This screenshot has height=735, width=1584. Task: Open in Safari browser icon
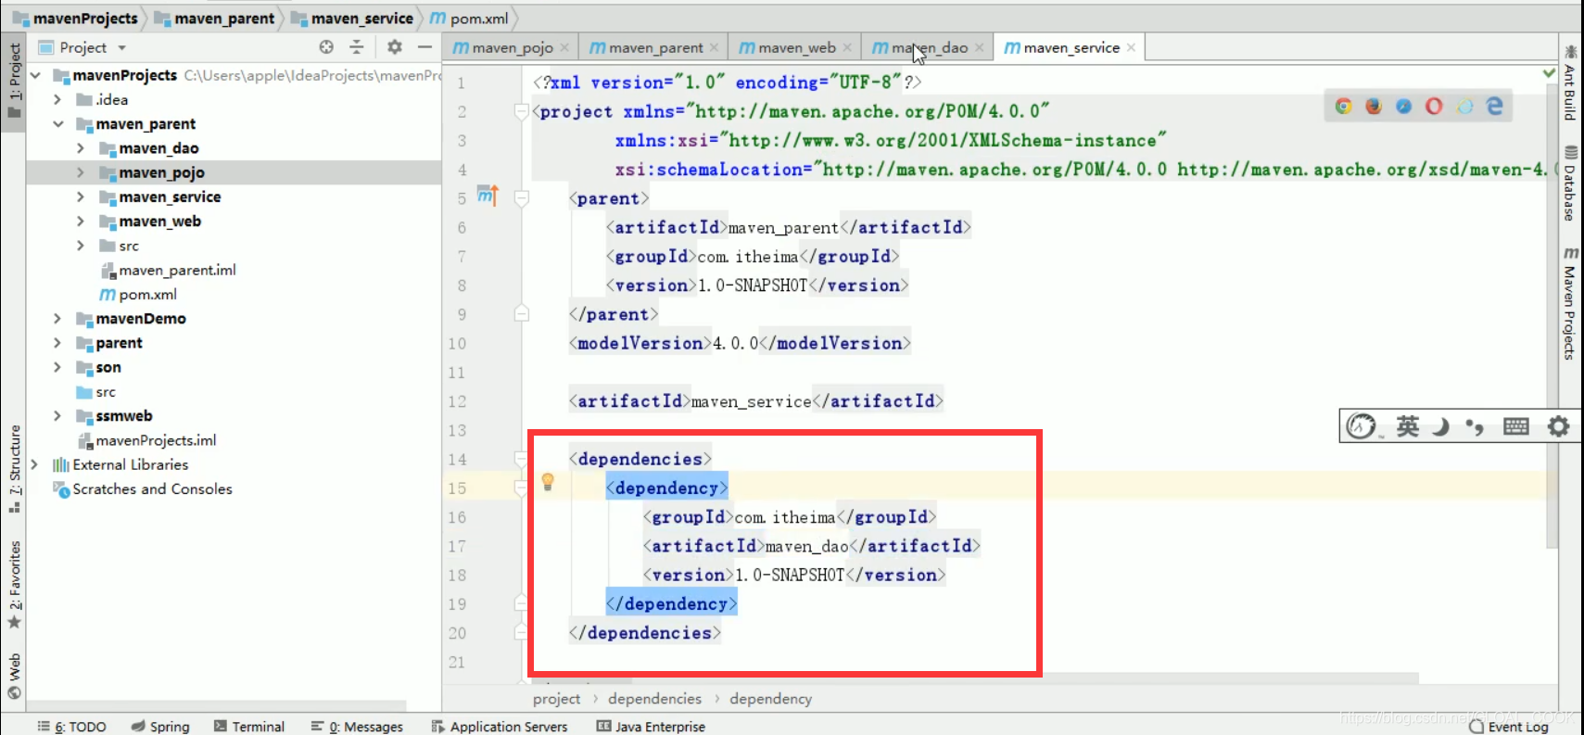coord(1404,107)
